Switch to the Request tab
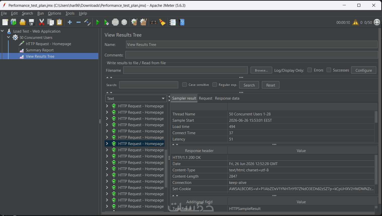Screen dimensions: 382x216 pos(205,98)
